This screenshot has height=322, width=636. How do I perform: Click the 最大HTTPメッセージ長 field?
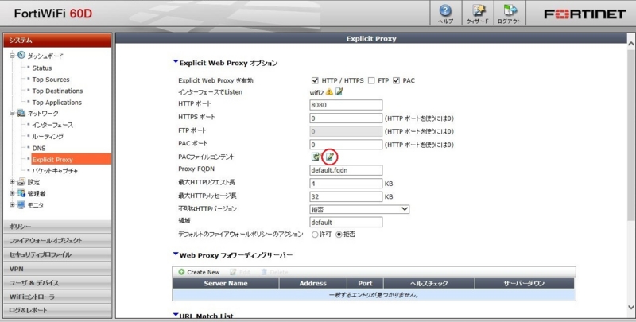coord(346,196)
